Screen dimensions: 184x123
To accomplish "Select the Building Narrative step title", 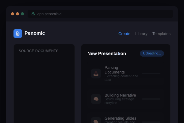I will coord(120,95).
